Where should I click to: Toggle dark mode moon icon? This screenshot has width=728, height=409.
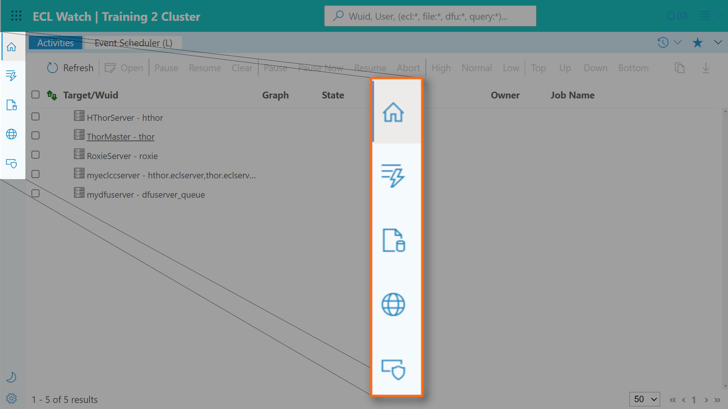coord(11,377)
